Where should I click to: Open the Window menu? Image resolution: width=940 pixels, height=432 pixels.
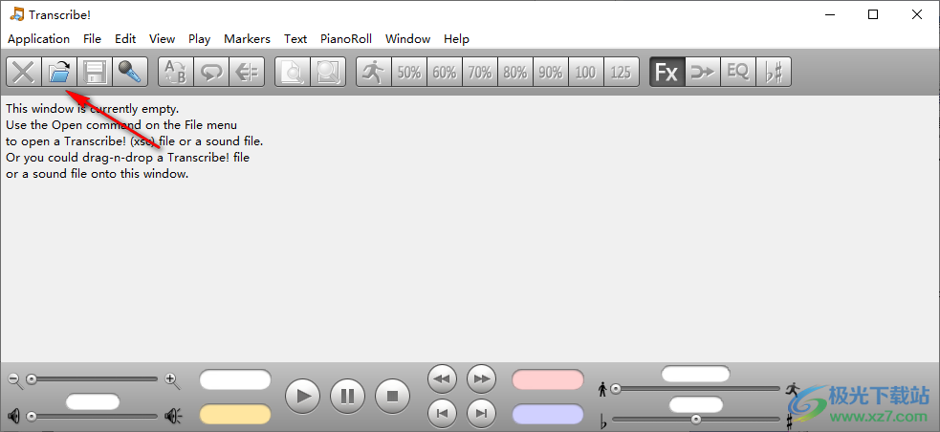click(407, 39)
